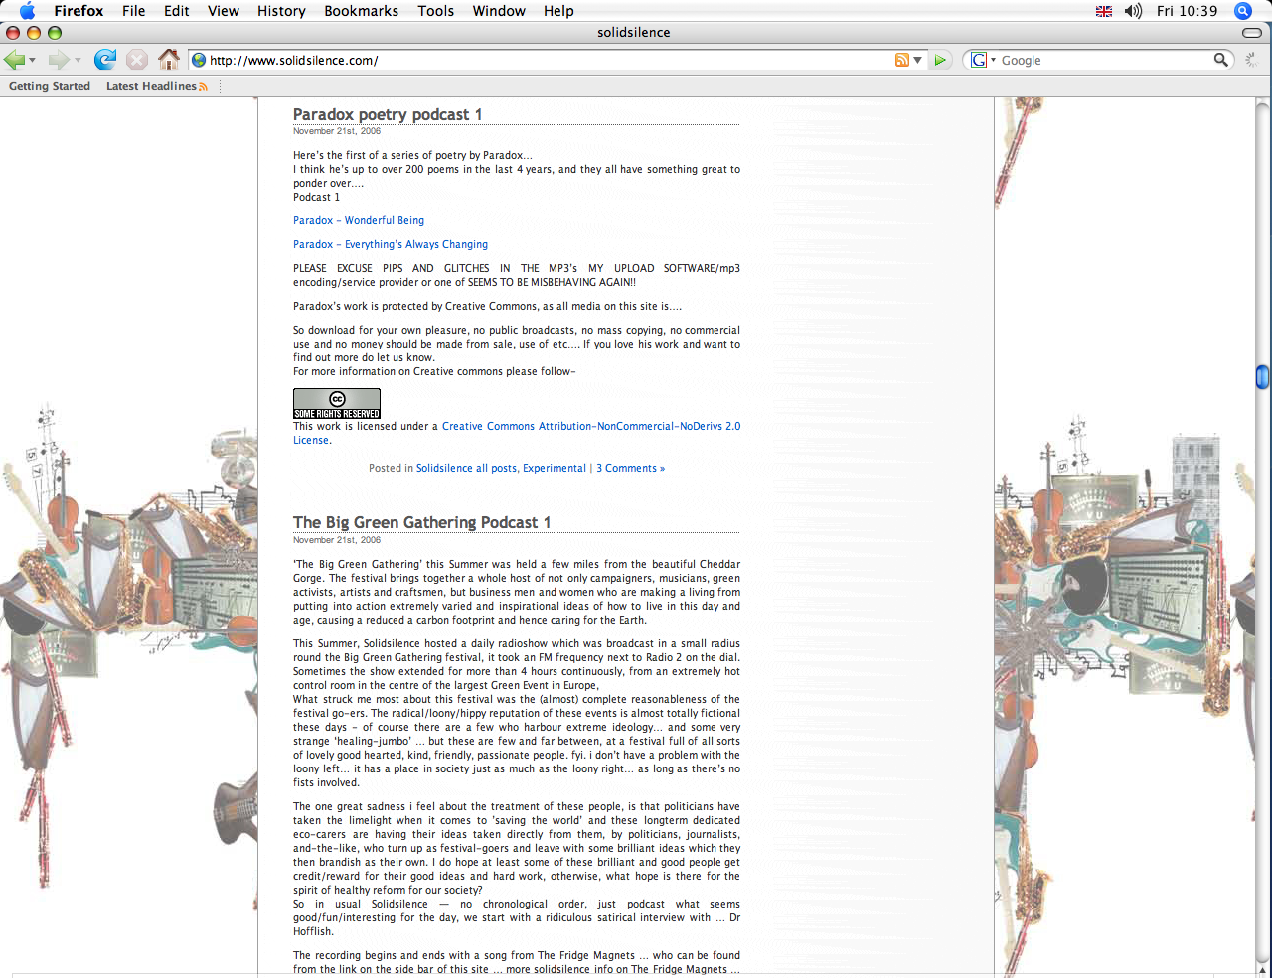Toggle the toolbar pill button in title bar

tap(1252, 33)
